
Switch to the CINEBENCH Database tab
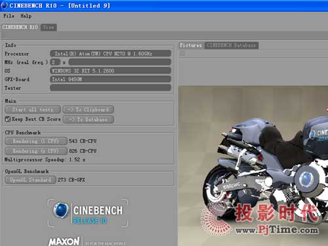point(232,45)
